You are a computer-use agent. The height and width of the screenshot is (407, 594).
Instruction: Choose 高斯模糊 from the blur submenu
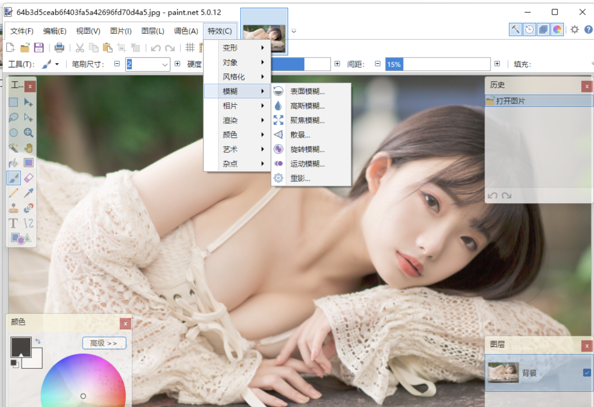[307, 106]
